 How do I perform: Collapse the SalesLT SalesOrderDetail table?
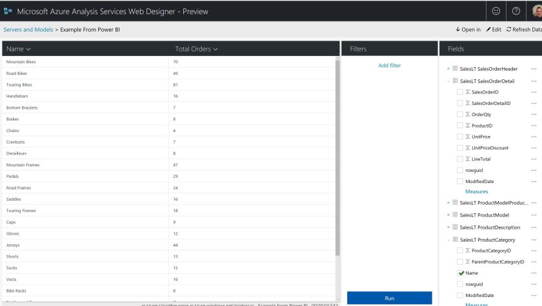[448, 81]
